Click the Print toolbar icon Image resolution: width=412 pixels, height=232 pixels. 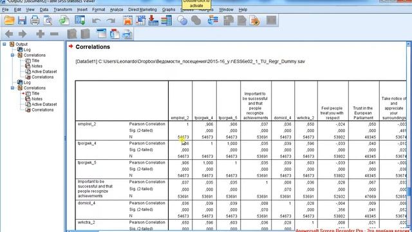(35, 20)
